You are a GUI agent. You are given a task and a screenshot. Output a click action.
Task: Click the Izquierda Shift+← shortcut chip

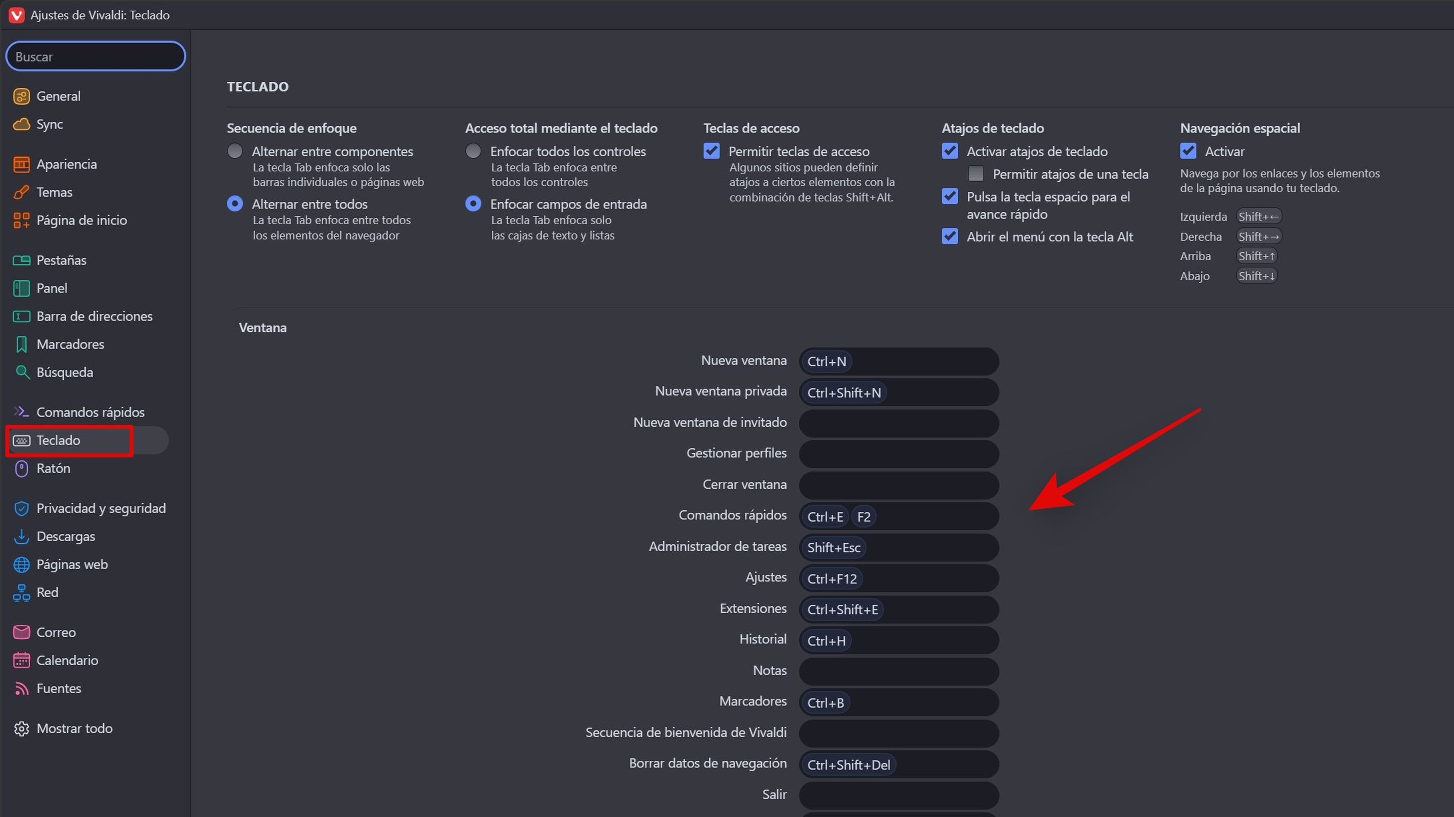[1259, 216]
